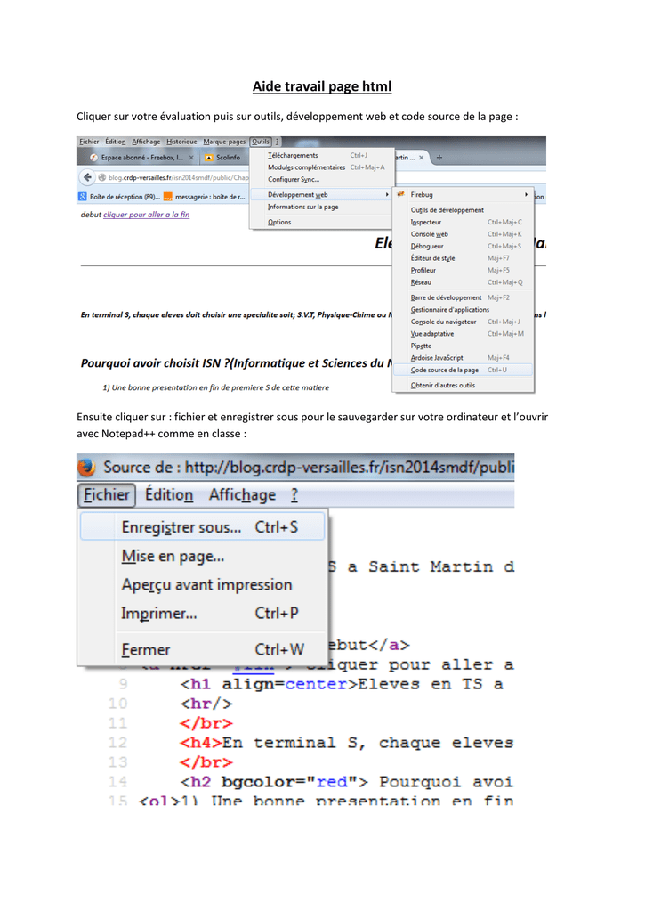Viewport: 645px width, 912px height.
Task: Toggle Barre de développement entry
Action: [x=464, y=297]
